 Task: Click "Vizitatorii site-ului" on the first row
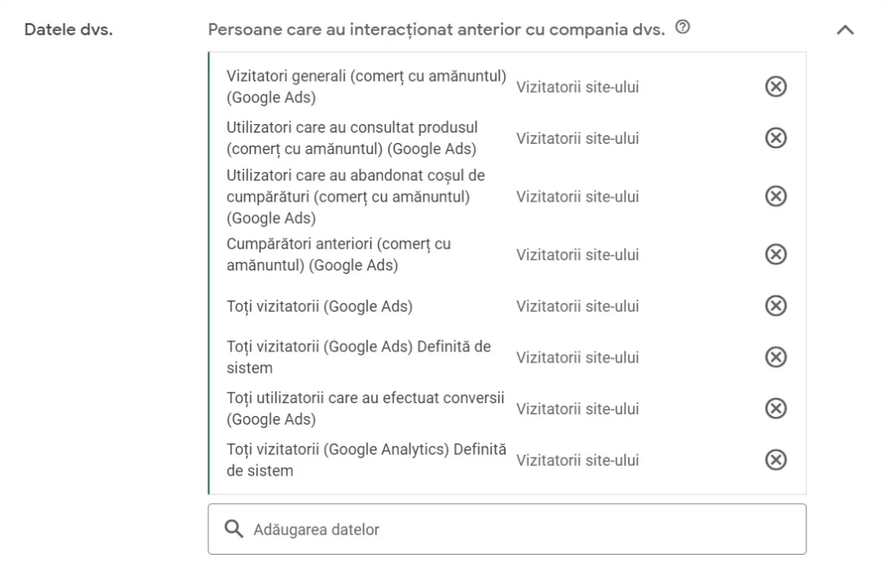577,87
